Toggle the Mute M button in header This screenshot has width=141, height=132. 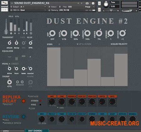click(x=99, y=10)
